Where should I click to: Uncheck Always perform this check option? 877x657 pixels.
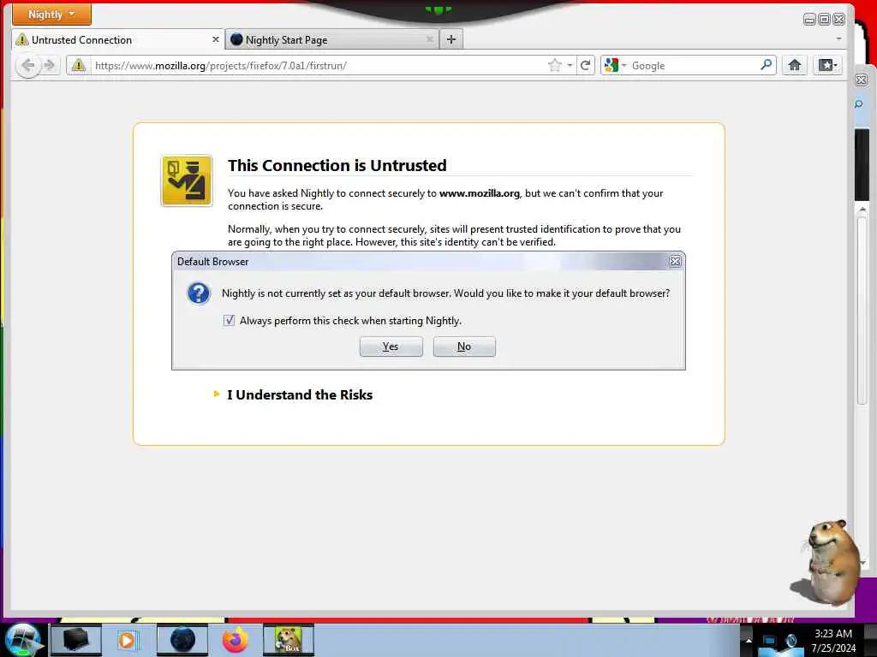(x=229, y=320)
